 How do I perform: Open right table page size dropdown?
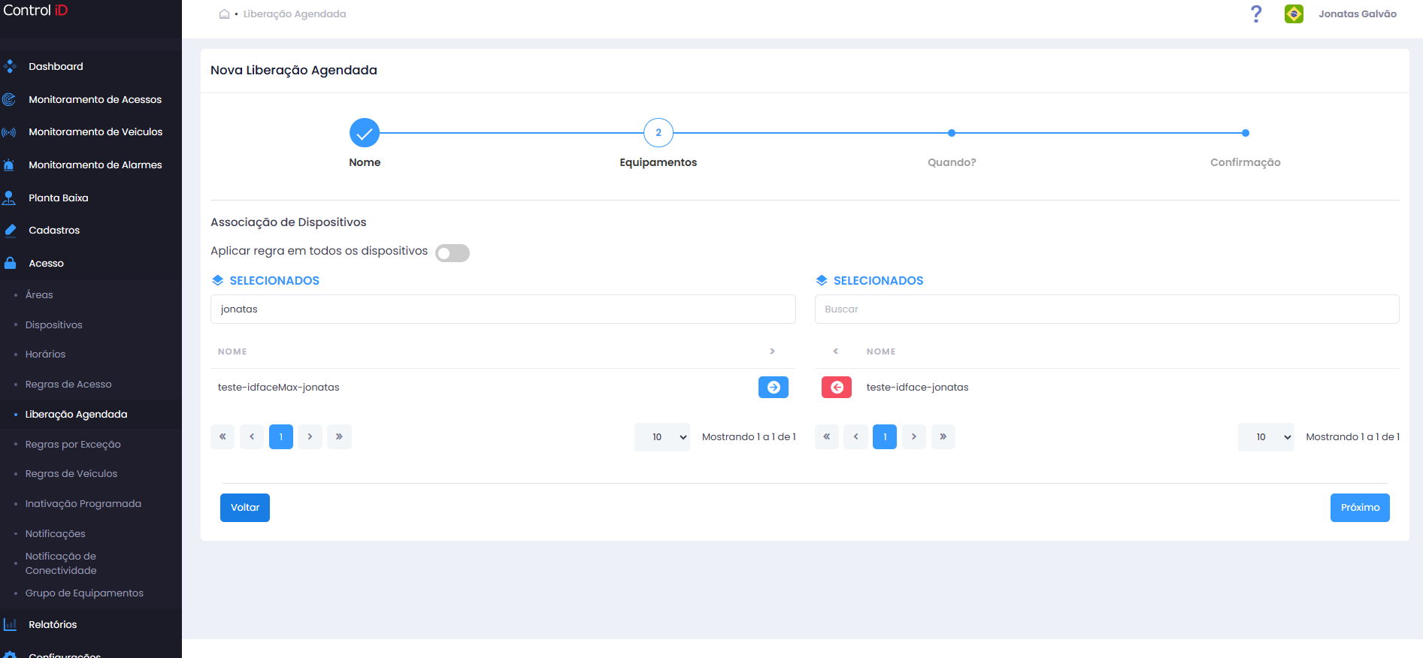click(1266, 437)
